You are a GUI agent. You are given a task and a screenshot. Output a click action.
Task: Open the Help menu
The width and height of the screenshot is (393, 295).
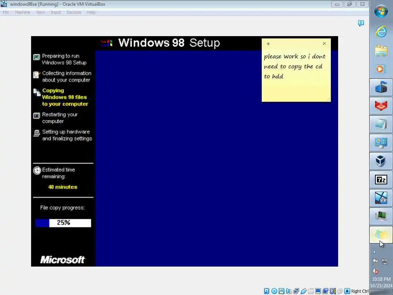pyautogui.click(x=91, y=12)
